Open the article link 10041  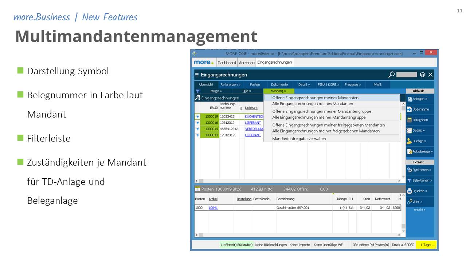coord(213,208)
